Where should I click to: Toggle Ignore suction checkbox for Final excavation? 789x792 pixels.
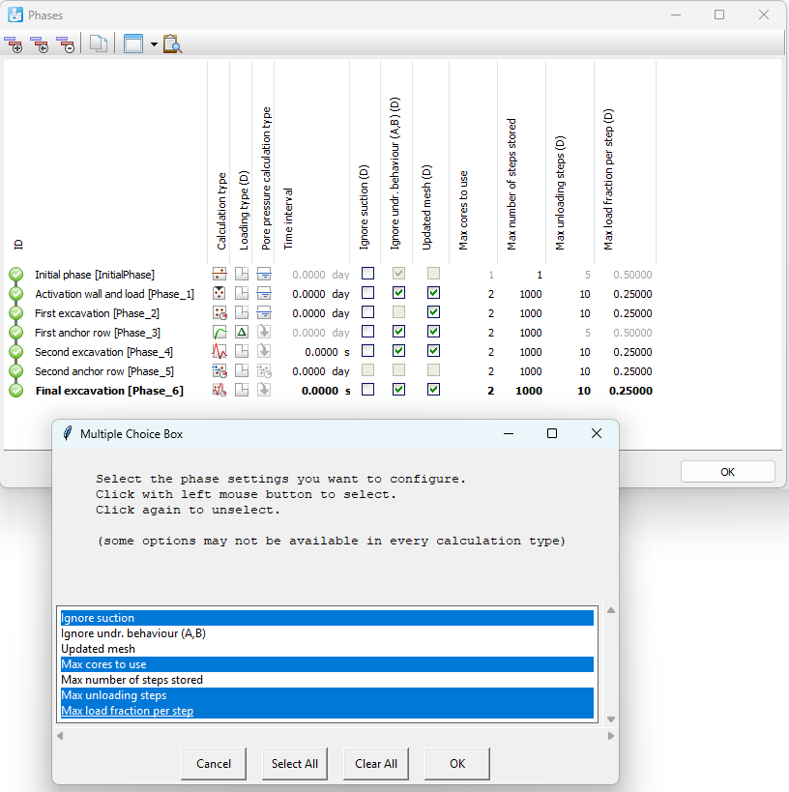click(x=367, y=390)
